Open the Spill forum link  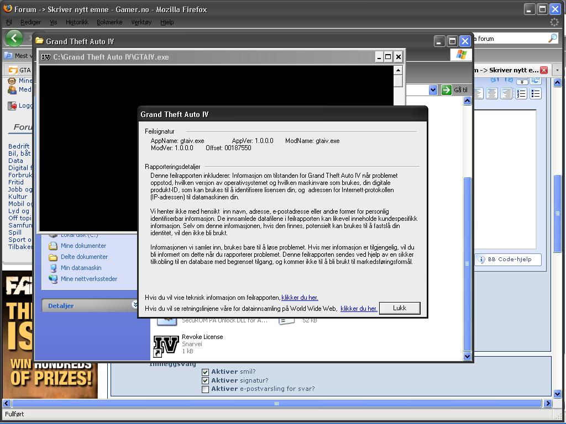point(15,232)
